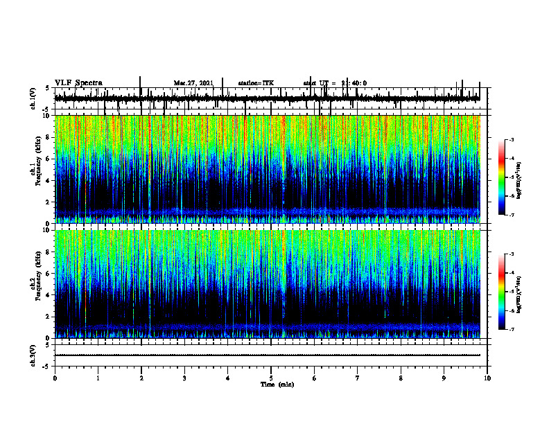Click the time axis tick label "9"

click(444, 378)
